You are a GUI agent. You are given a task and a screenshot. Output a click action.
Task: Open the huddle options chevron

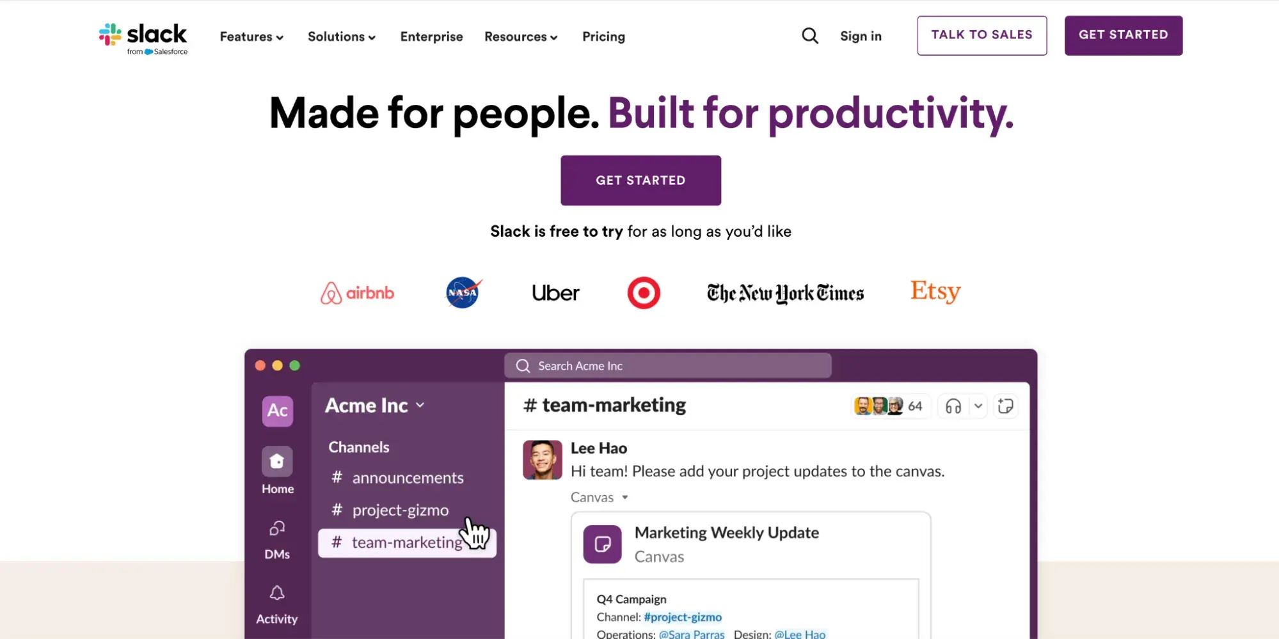(978, 406)
